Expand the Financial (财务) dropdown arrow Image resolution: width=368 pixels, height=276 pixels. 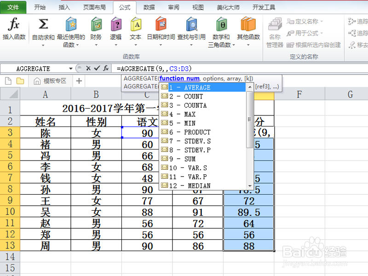tap(96, 45)
